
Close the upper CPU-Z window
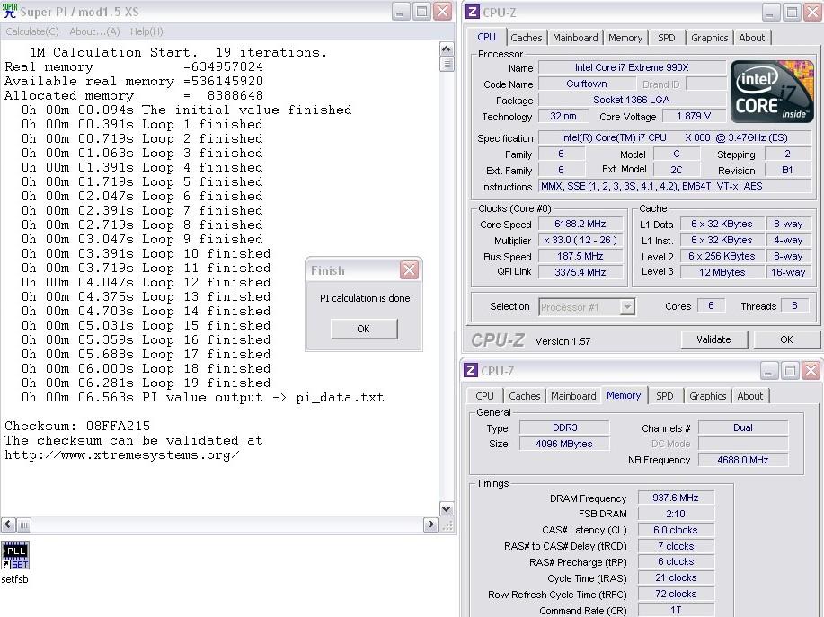[812, 13]
